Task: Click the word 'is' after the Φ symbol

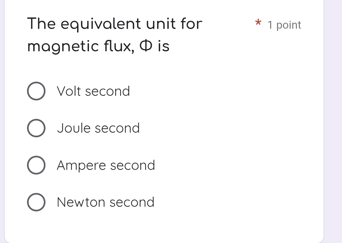Action: pyautogui.click(x=163, y=46)
